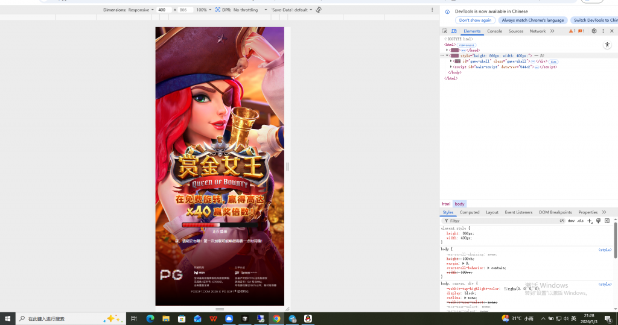The width and height of the screenshot is (618, 325).
Task: Click the rgba color swatch
Action: 506,289
